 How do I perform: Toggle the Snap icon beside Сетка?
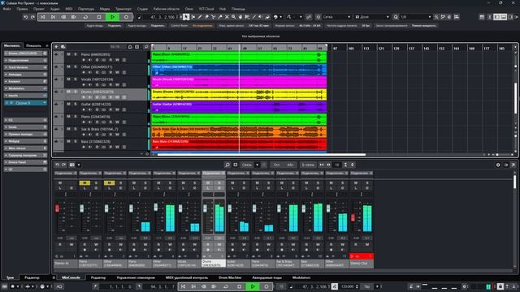pos(318,17)
